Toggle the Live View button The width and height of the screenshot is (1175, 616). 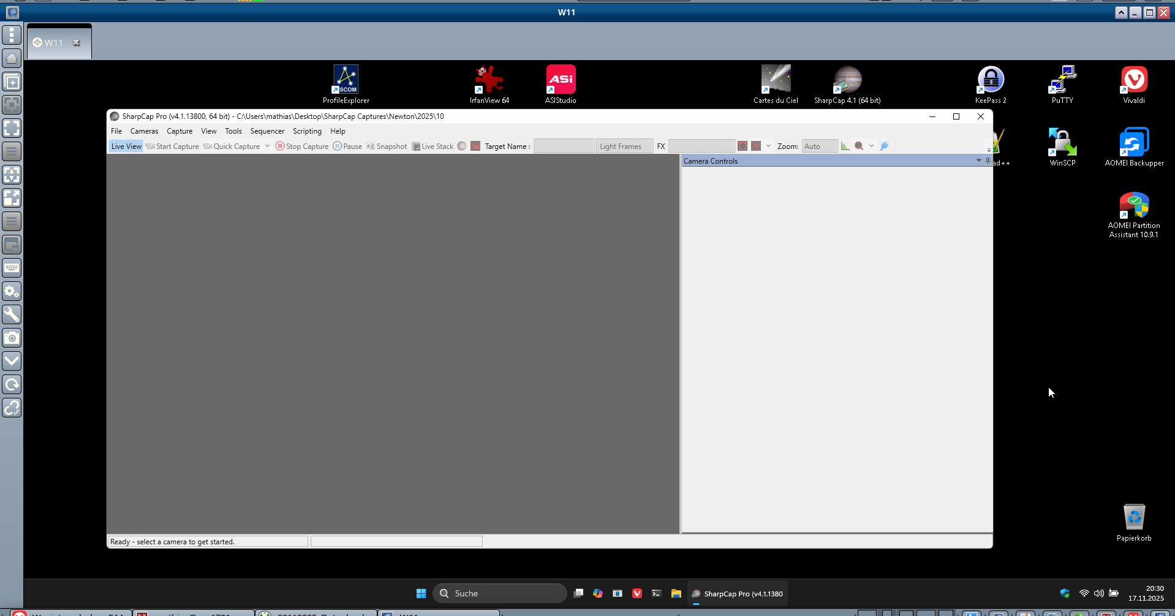[x=126, y=146]
